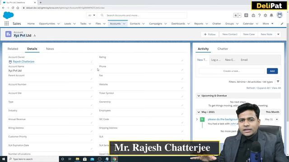The image size is (289, 162).
Task: Edit Phone field pencil icon
Action: point(182,70)
